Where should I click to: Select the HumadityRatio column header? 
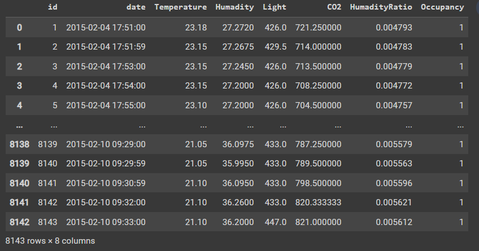(381, 7)
